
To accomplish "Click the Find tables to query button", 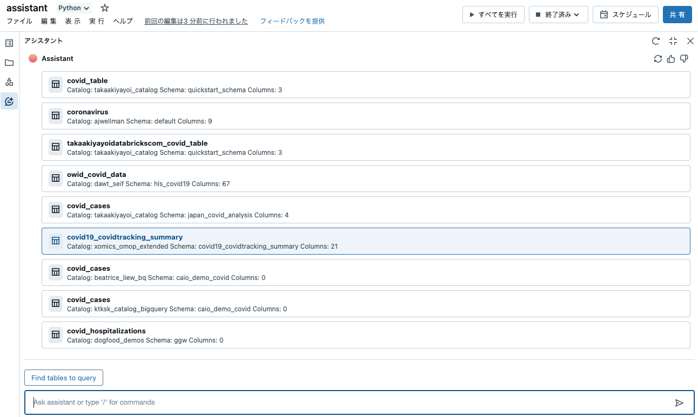I will click(63, 378).
